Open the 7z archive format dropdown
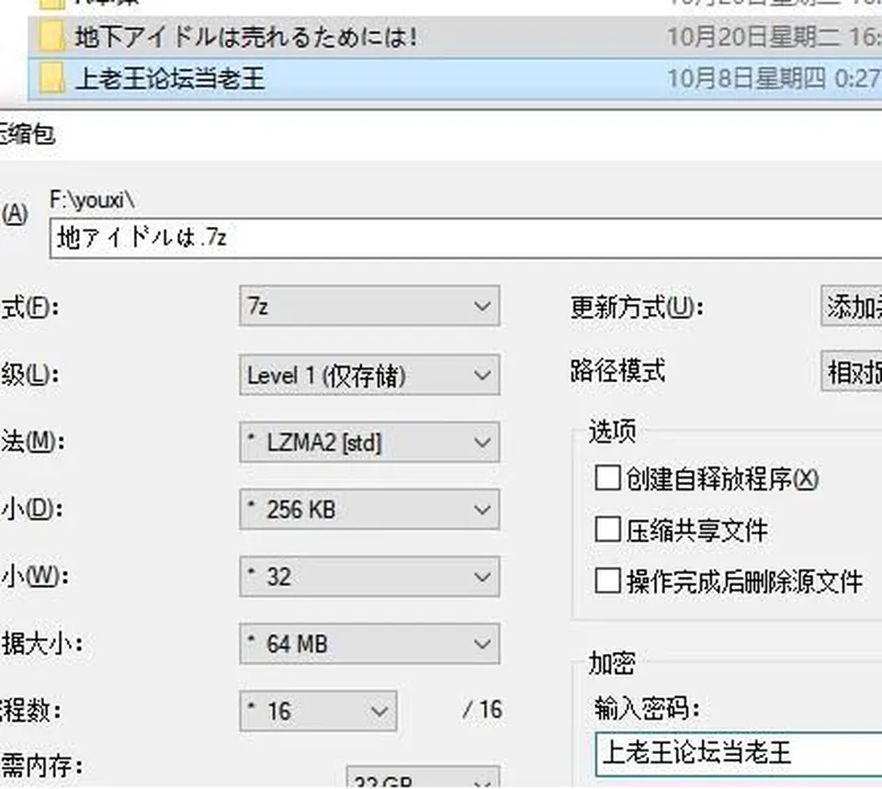This screenshot has width=882, height=789. coord(369,306)
